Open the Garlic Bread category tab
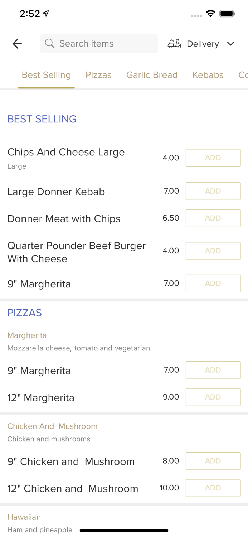Viewport: 248px width, 537px height. (x=152, y=75)
